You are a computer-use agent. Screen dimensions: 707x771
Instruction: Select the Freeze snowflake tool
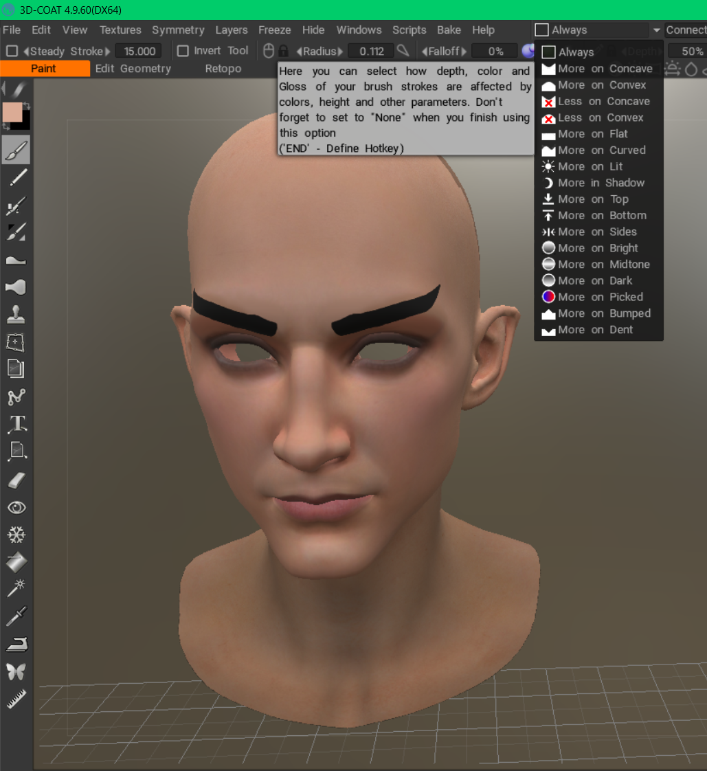(x=16, y=535)
